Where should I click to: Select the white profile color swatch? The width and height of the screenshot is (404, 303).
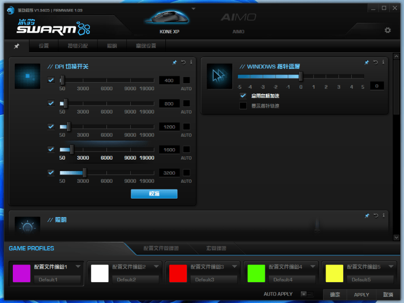point(100,274)
